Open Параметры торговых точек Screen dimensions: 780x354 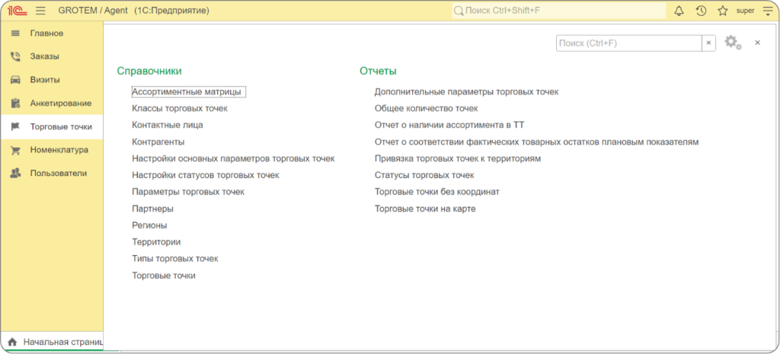(188, 192)
